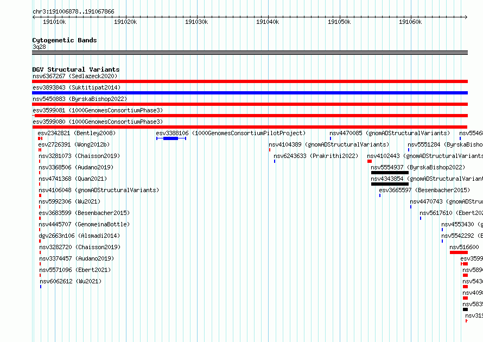Open esv2726391 (Wong2012b) variant

74,144
